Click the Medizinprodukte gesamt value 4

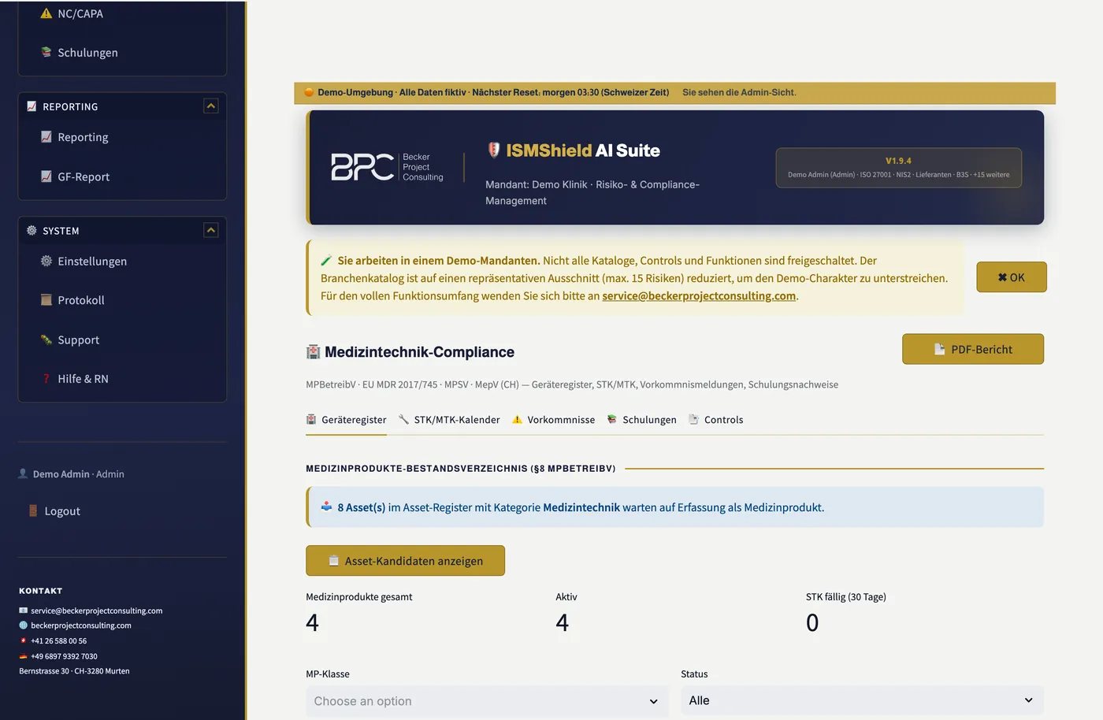pyautogui.click(x=313, y=622)
